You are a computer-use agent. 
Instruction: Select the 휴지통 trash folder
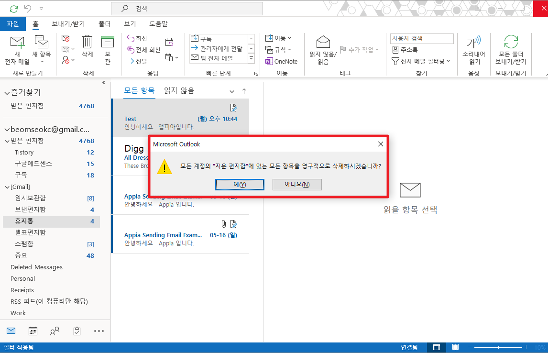tap(51, 221)
